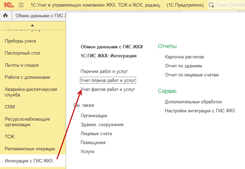Open Лицевые счета list
The width and height of the screenshot is (245, 169).
96,134
